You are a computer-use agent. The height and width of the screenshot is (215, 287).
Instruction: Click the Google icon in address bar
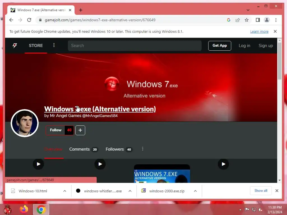coord(228,20)
